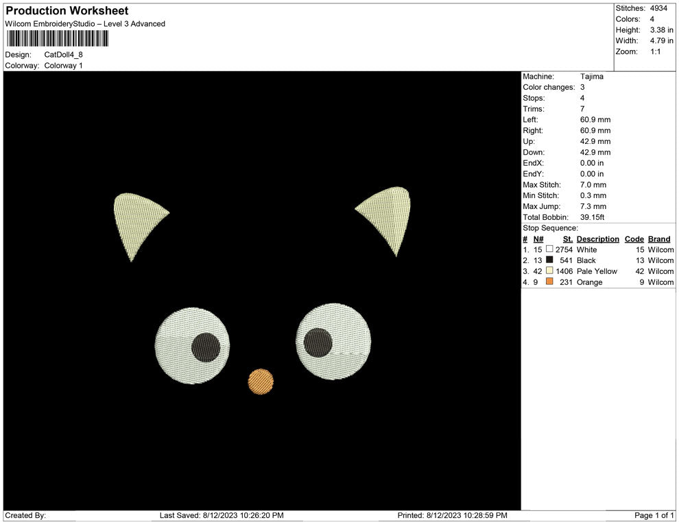Click the orange nose in the design
This screenshot has height=522, width=679.
(261, 382)
